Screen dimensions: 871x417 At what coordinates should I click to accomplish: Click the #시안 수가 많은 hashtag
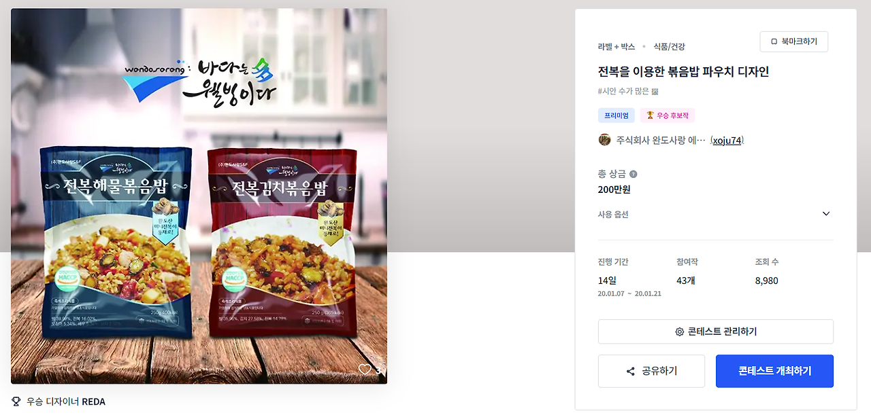point(623,91)
